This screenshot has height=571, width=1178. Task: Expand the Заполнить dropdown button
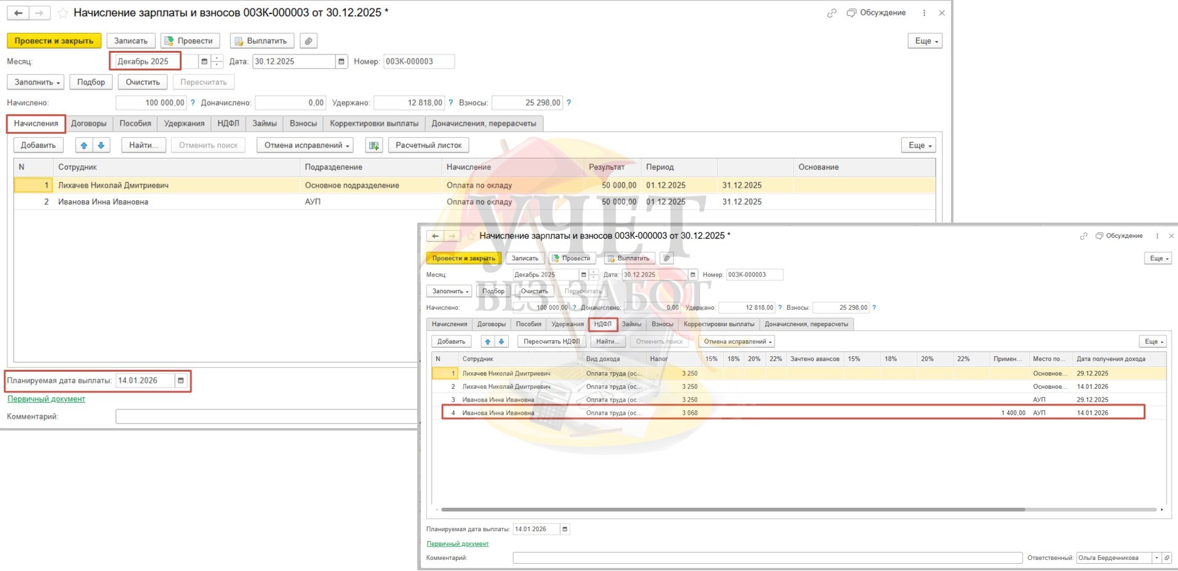(37, 82)
